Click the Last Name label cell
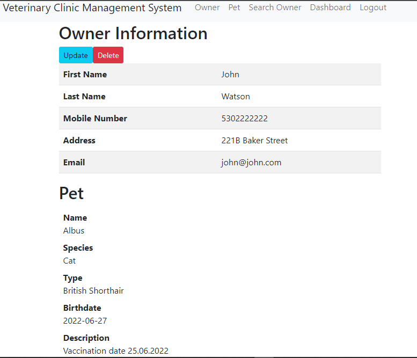The width and height of the screenshot is (417, 358). click(84, 97)
